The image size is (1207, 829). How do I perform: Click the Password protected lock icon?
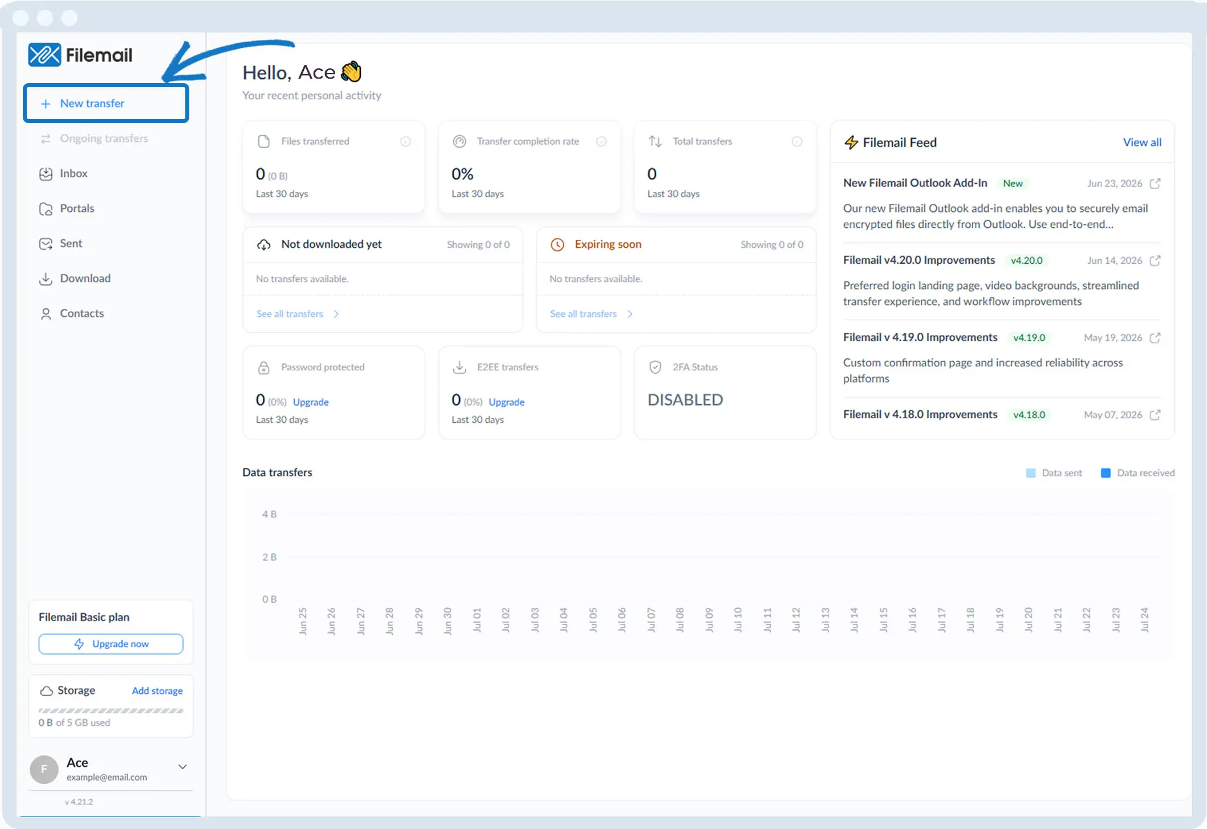pos(263,367)
